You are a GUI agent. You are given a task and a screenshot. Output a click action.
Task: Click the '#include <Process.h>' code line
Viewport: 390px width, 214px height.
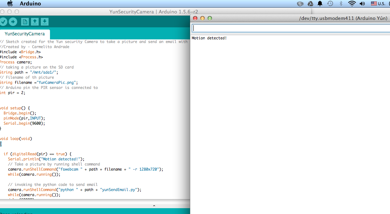[x=22, y=57]
